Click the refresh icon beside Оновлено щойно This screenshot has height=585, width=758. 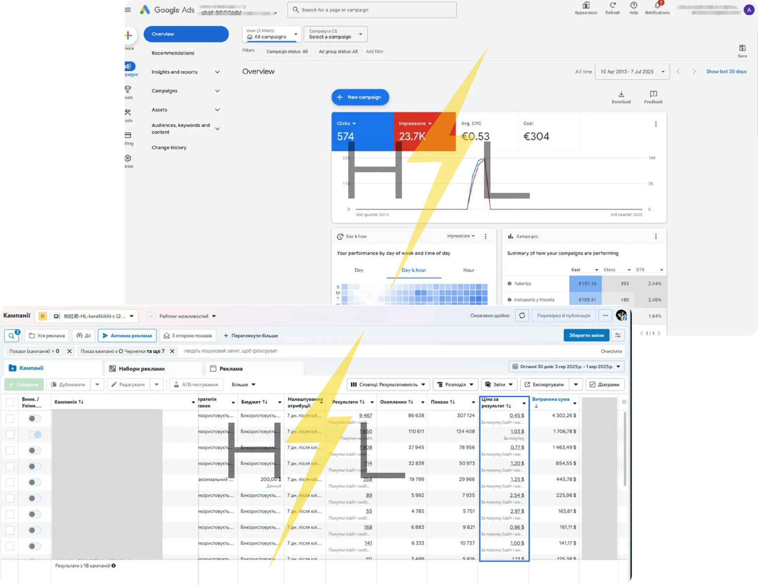522,315
